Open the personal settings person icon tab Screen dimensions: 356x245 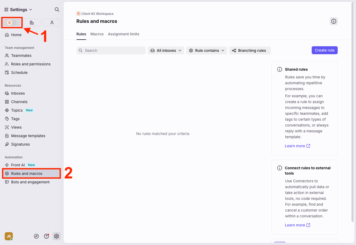[x=52, y=23]
